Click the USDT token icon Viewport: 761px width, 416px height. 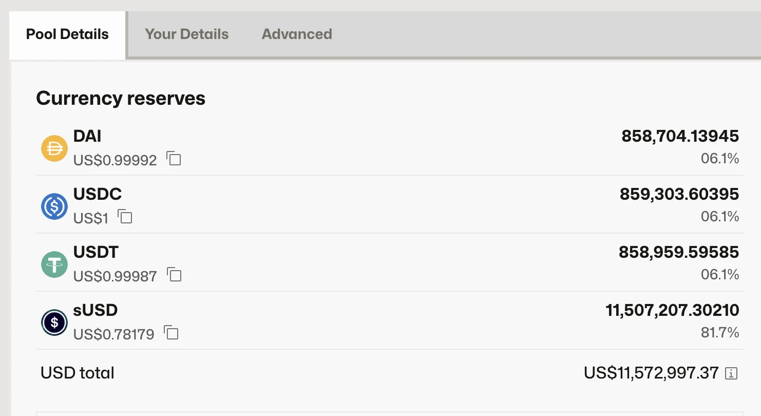(x=54, y=265)
